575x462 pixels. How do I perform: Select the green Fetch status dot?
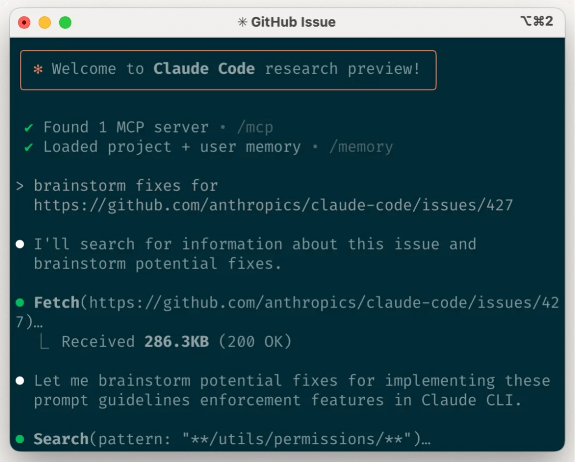19,302
